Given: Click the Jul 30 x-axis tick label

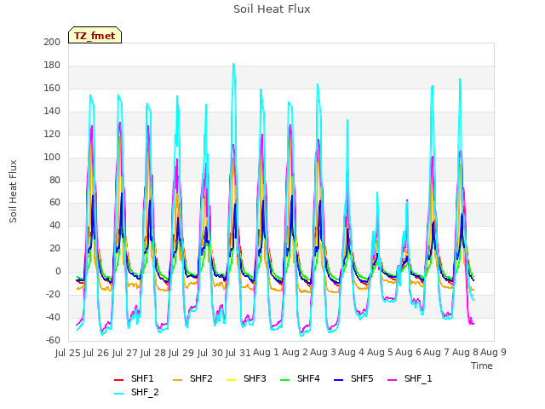Looking at the screenshot, I should [x=210, y=353].
